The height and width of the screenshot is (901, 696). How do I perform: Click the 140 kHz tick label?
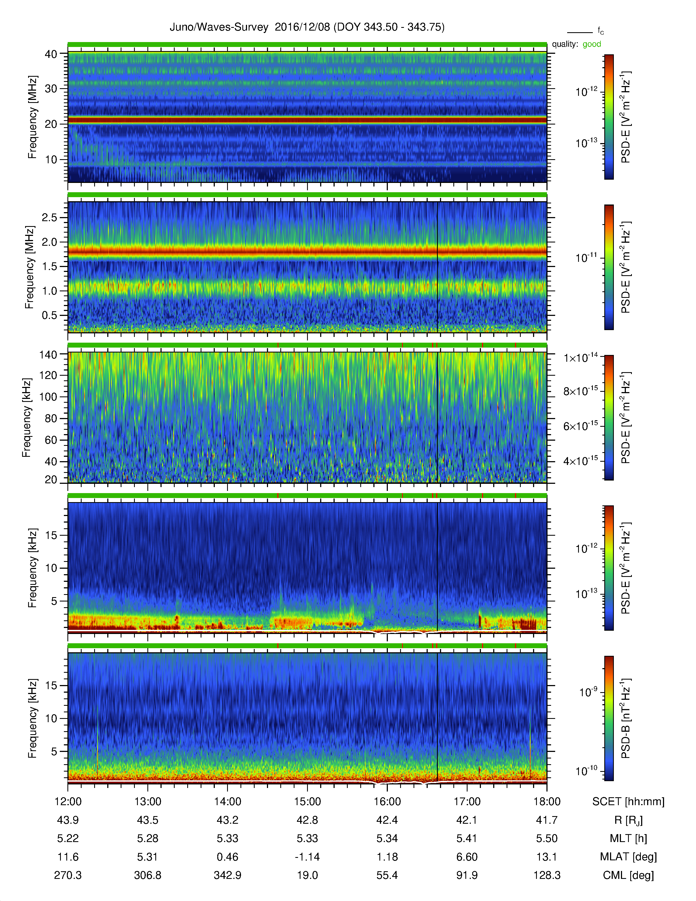[x=48, y=354]
